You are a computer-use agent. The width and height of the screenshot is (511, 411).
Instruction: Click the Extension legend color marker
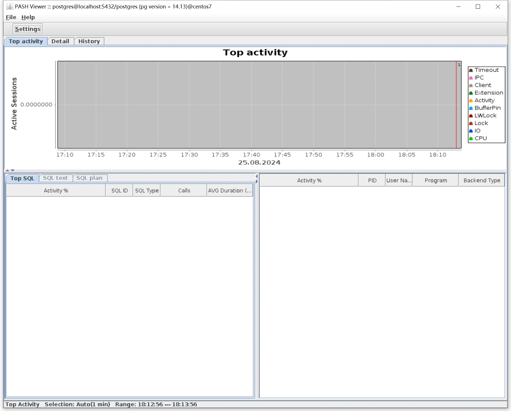tap(471, 93)
